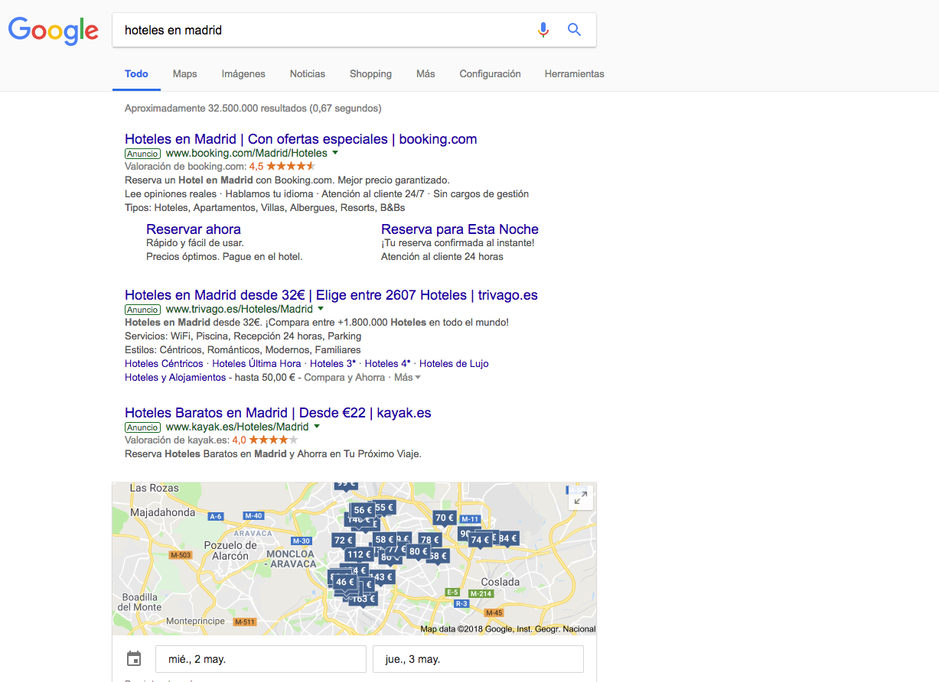Expand the map to fullscreen

(x=581, y=499)
